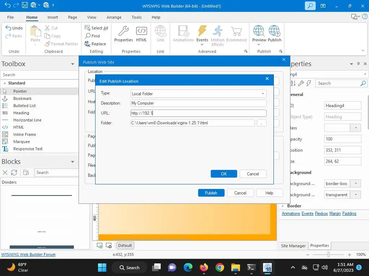Open the Type Local Folder dropdown

point(263,94)
